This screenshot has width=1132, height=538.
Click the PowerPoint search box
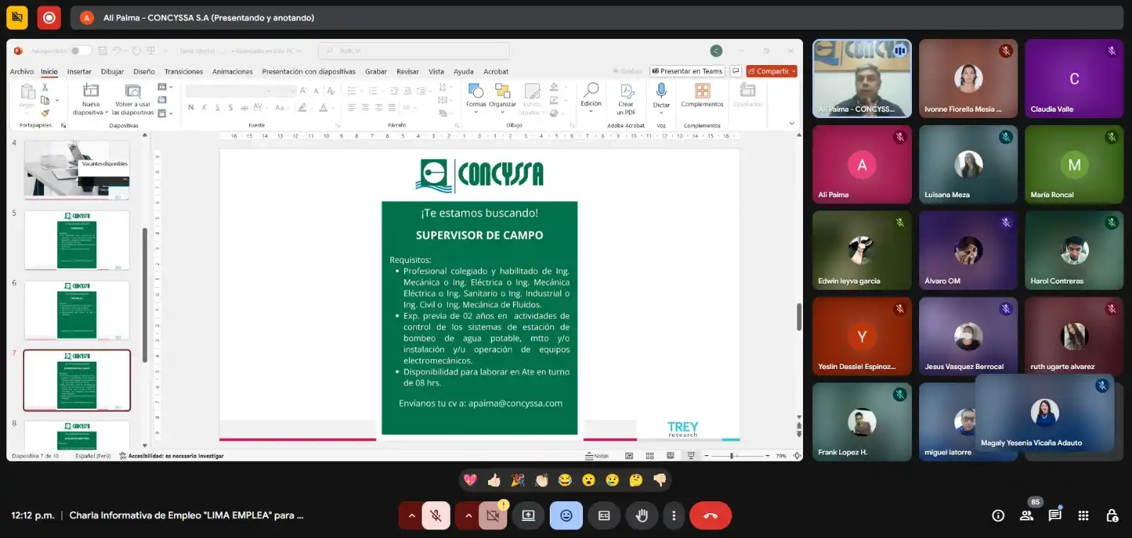pos(414,51)
